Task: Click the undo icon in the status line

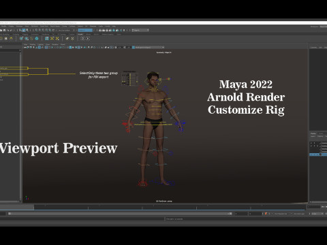Action: [x=8, y=30]
